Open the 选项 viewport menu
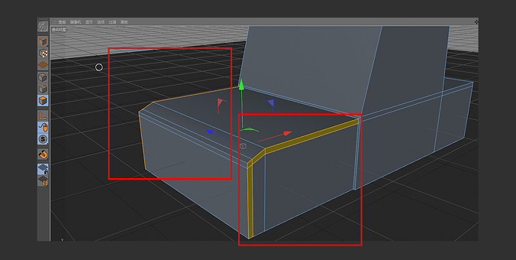Image resolution: width=516 pixels, height=260 pixels. tap(101, 22)
